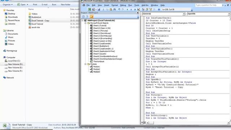Select Module1 in the project tree

coord(96,66)
